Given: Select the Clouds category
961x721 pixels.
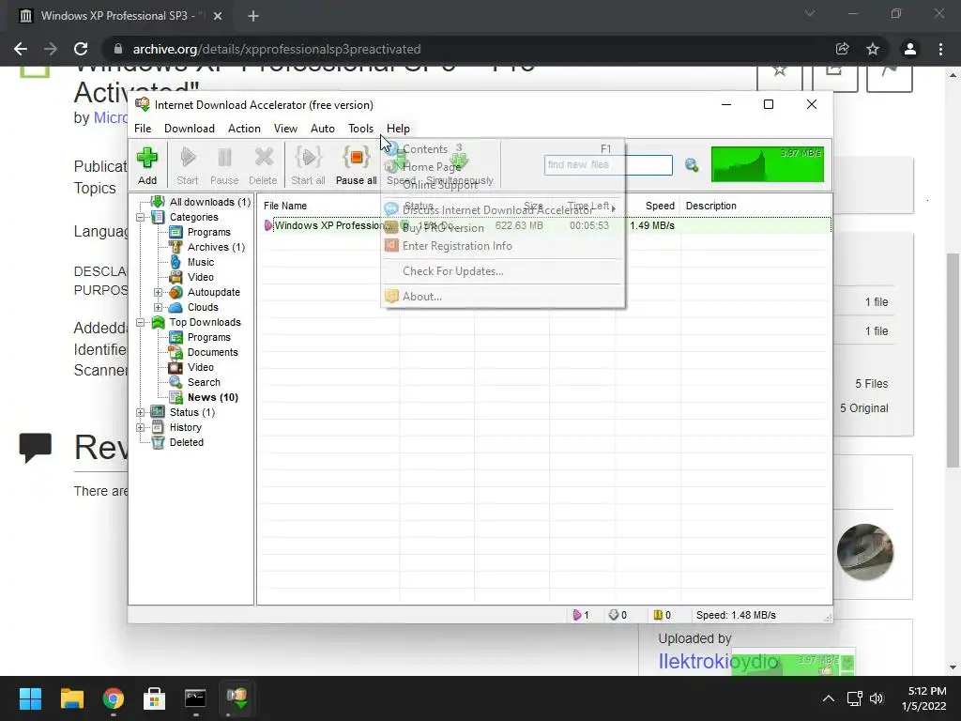Looking at the screenshot, I should [203, 307].
